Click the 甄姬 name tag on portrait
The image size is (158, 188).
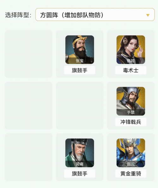[x=131, y=61]
